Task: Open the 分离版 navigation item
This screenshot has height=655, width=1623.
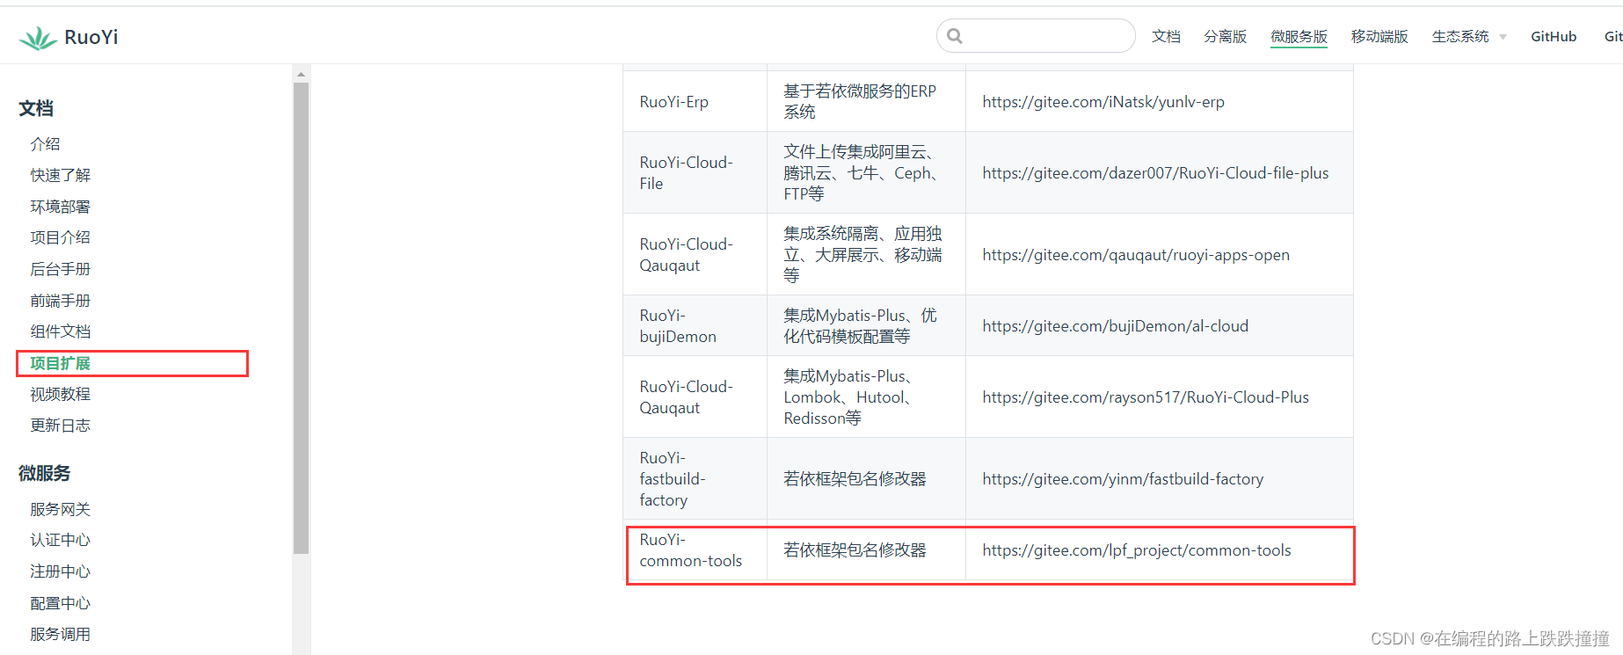Action: 1226,36
